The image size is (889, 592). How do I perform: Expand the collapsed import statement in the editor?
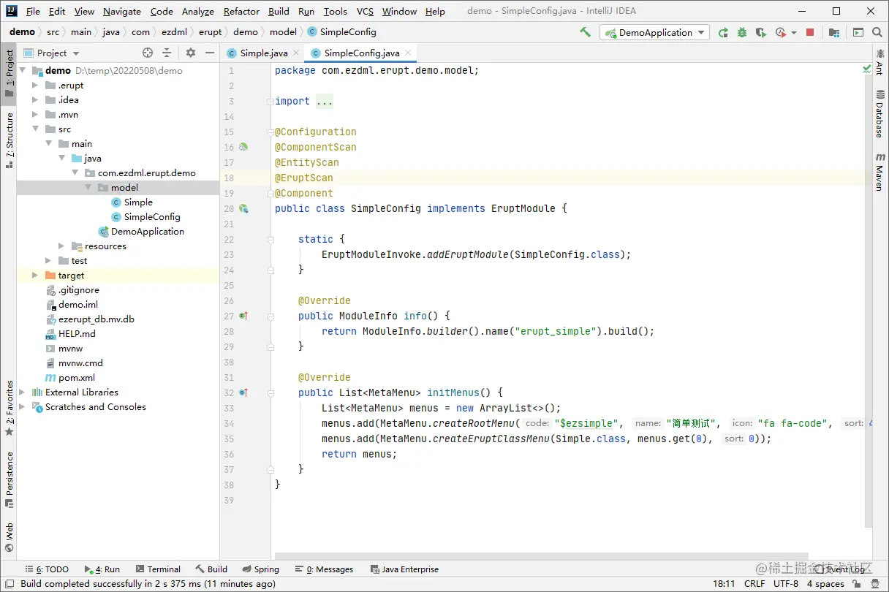pyautogui.click(x=324, y=102)
